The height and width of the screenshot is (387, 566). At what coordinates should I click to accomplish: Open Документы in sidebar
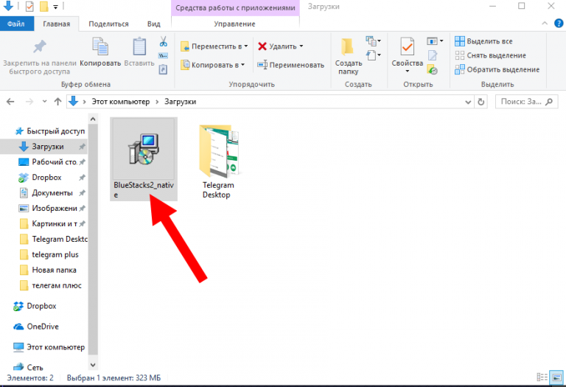click(52, 193)
